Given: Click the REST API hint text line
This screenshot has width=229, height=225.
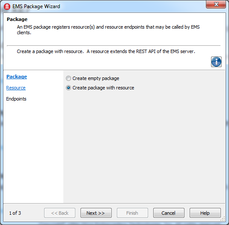Looking at the screenshot, I should point(106,51).
